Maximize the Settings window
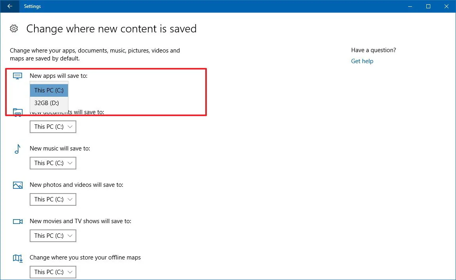Image resolution: width=456 pixels, height=280 pixels. click(428, 6)
